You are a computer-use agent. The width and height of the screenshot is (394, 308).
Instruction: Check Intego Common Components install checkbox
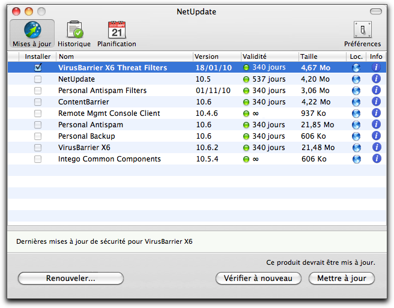pos(38,159)
